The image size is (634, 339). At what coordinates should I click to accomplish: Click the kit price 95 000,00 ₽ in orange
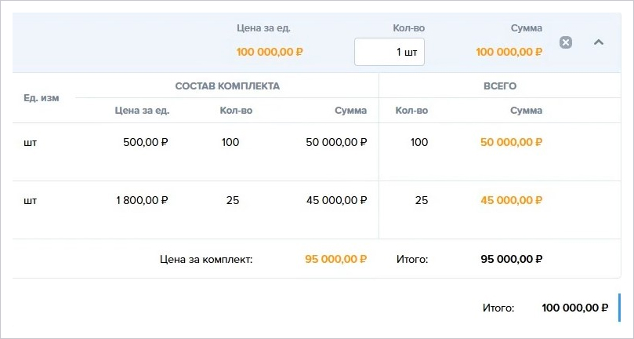pyautogui.click(x=335, y=259)
